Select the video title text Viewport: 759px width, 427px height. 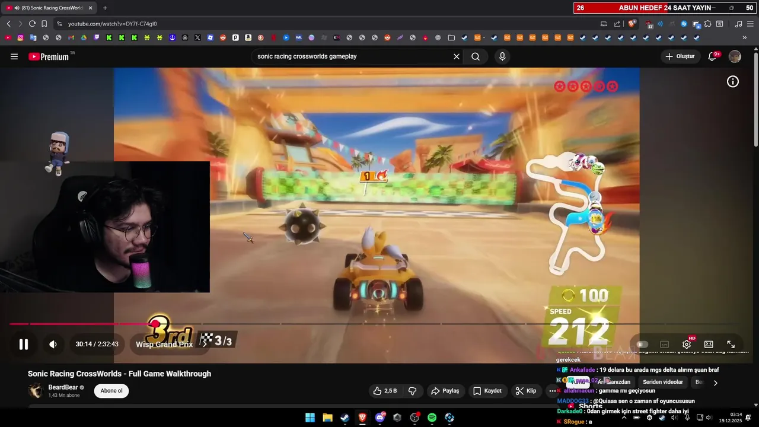tap(119, 374)
